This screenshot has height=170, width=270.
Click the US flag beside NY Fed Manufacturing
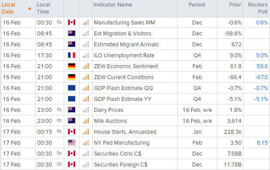coord(72,142)
